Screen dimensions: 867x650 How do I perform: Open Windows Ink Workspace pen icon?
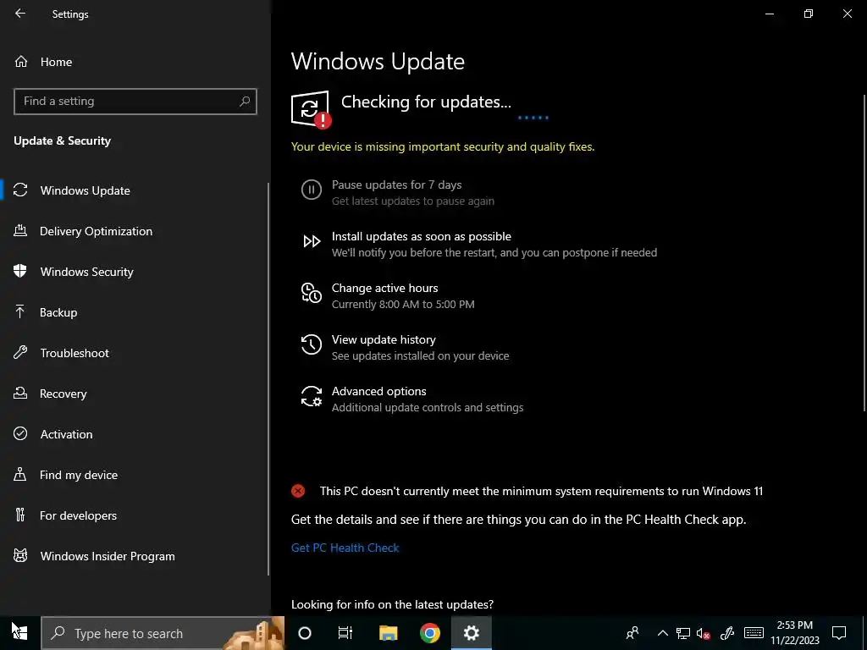(726, 633)
